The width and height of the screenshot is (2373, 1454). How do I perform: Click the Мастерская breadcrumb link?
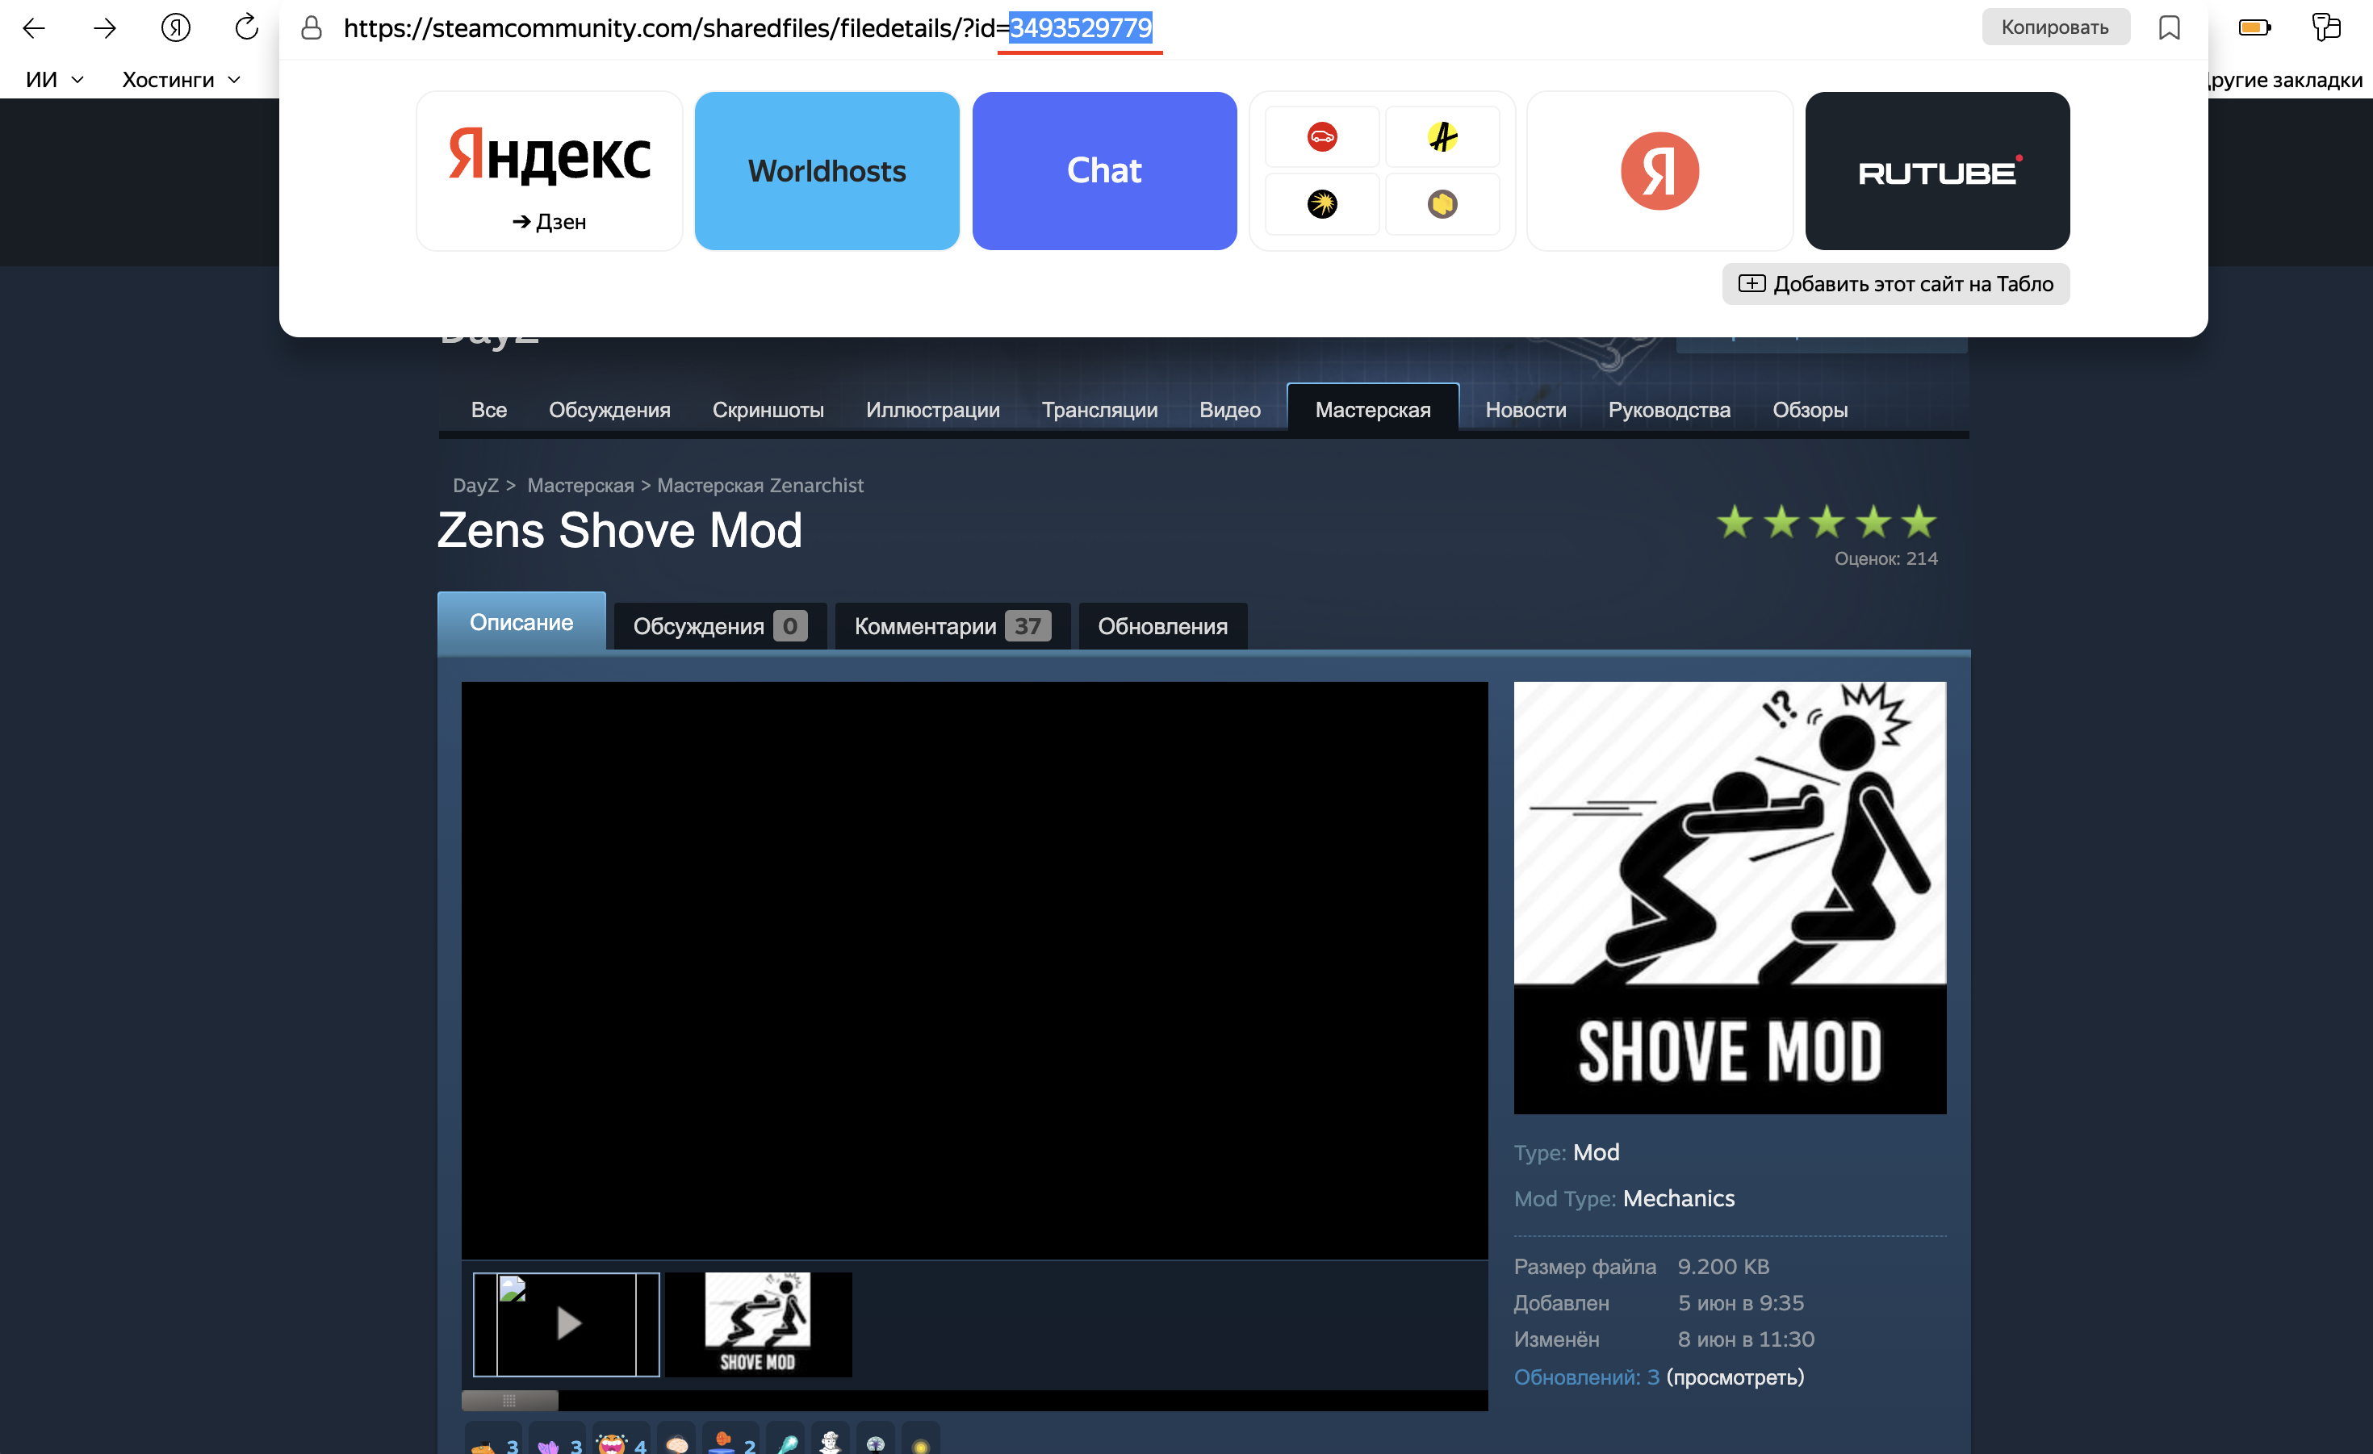pos(580,485)
